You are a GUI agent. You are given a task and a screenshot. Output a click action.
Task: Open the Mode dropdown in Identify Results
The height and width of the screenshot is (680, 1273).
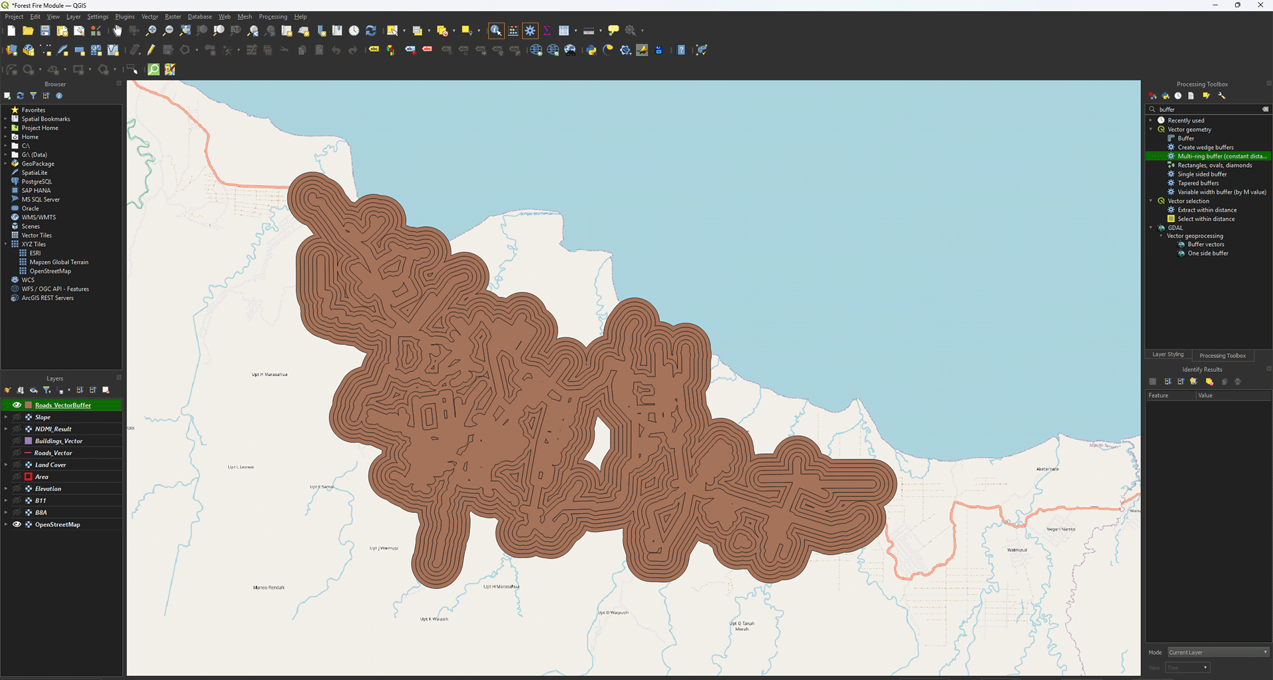(1217, 652)
